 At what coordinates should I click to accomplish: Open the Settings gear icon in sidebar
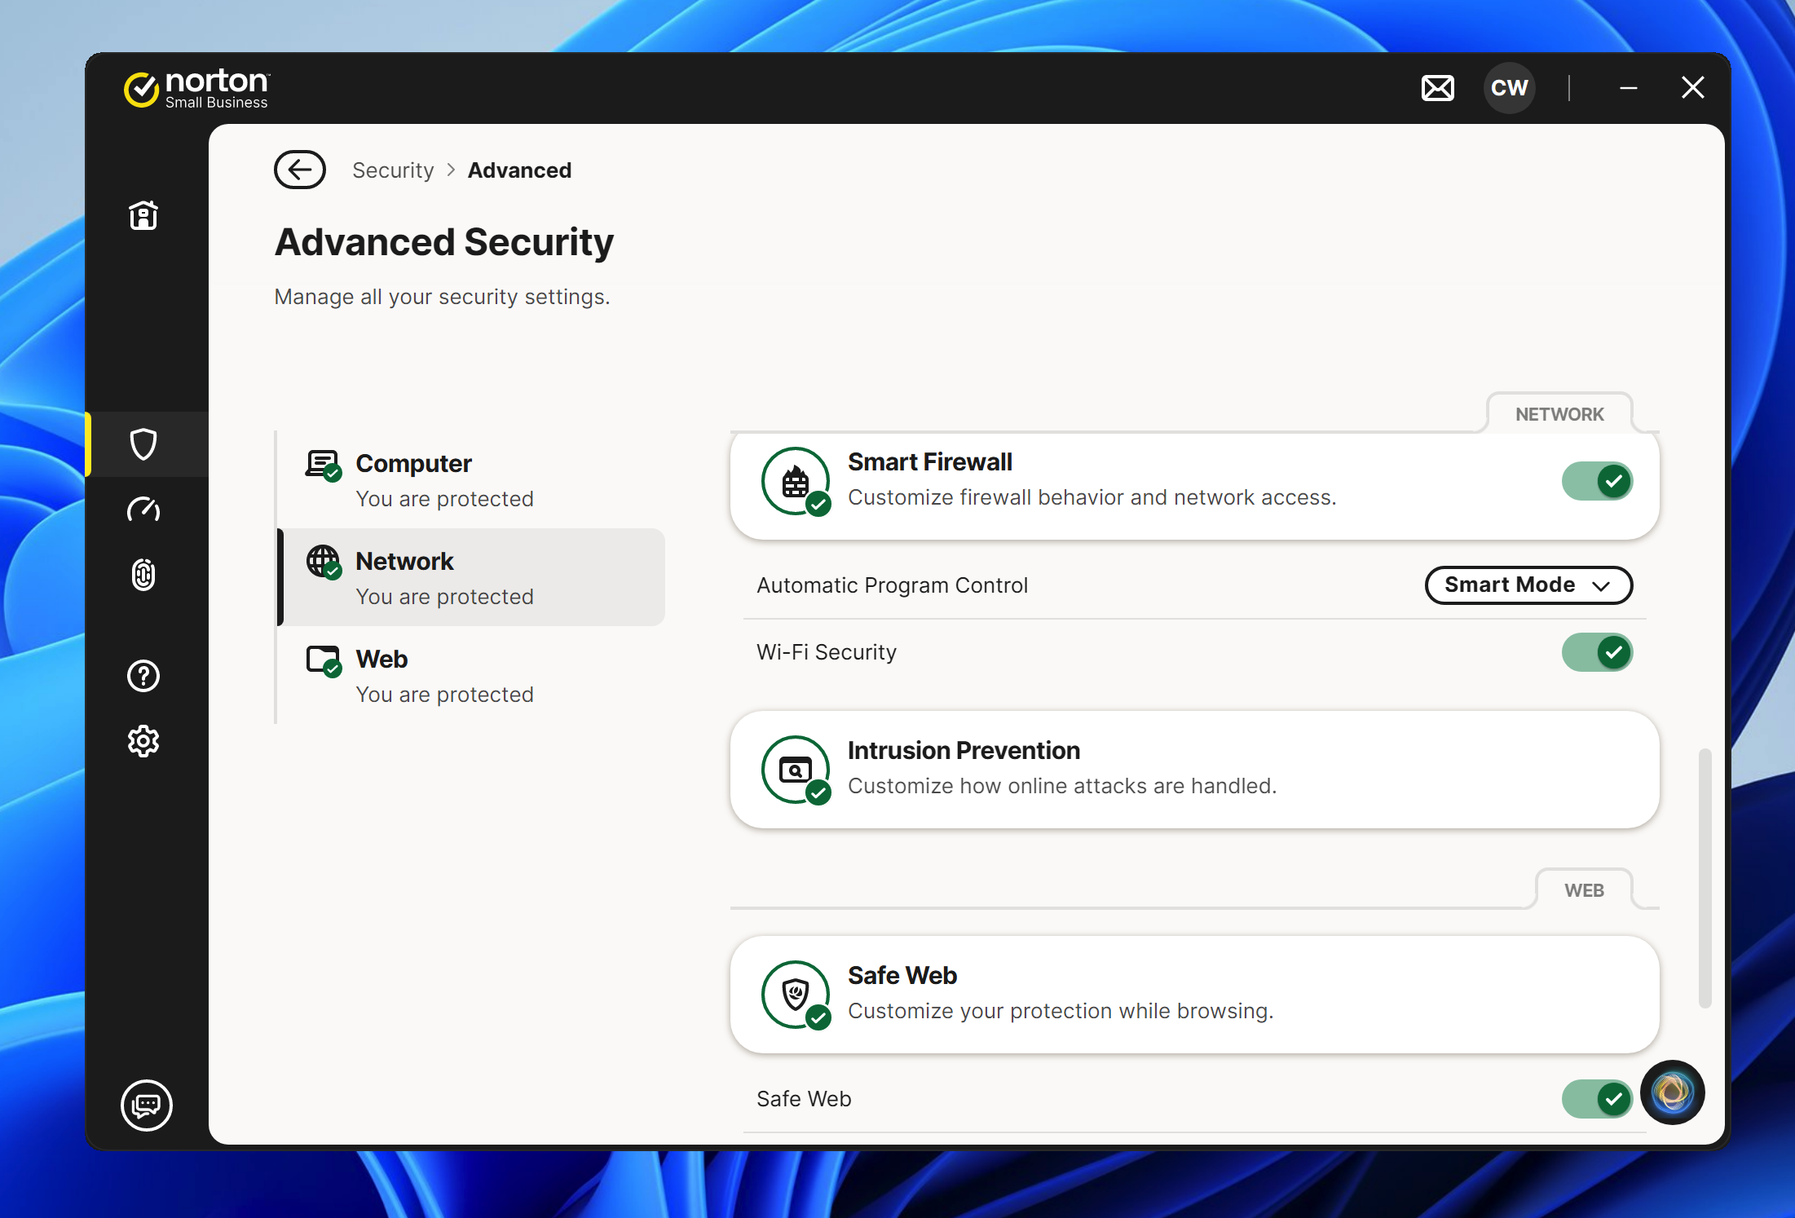click(x=143, y=741)
